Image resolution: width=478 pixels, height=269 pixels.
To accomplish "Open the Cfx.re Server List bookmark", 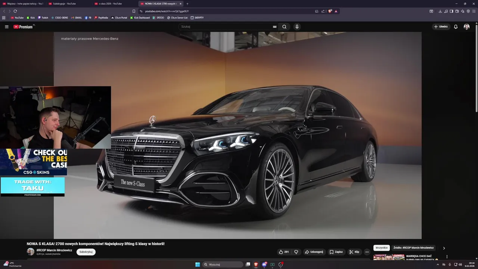I will pos(177,18).
